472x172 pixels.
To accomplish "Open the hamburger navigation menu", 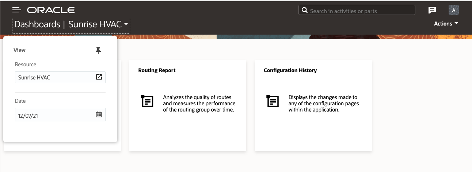I will coord(17,10).
